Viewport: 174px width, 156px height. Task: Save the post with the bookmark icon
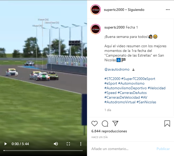[x=167, y=123]
